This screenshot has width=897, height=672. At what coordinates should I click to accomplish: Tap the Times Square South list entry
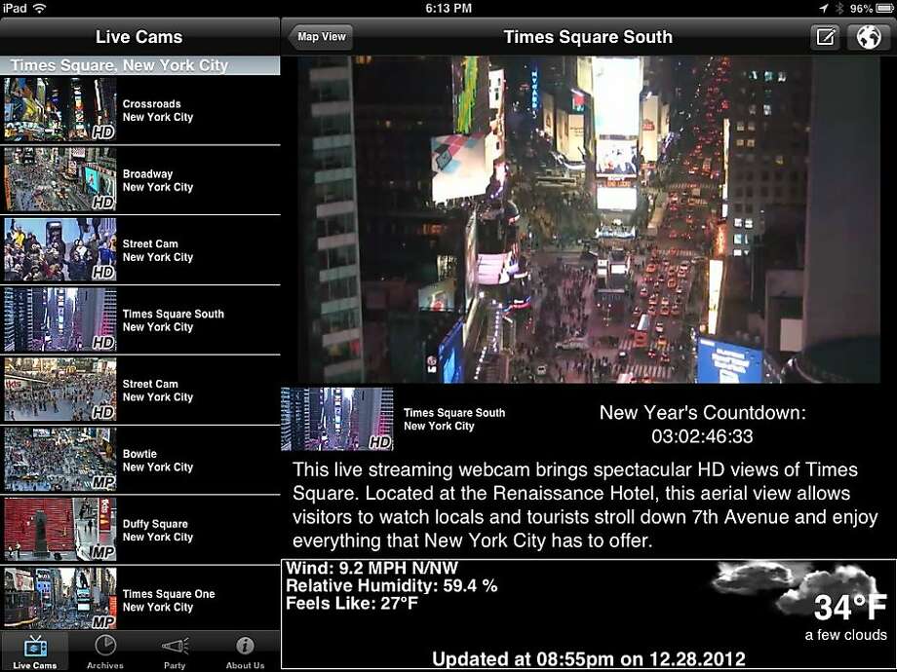(172, 320)
